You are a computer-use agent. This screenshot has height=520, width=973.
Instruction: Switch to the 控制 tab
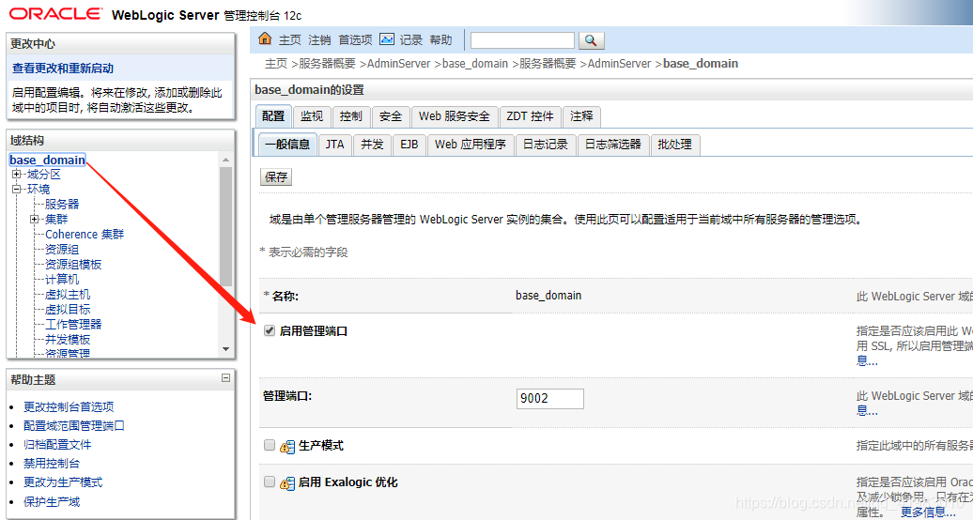[350, 116]
